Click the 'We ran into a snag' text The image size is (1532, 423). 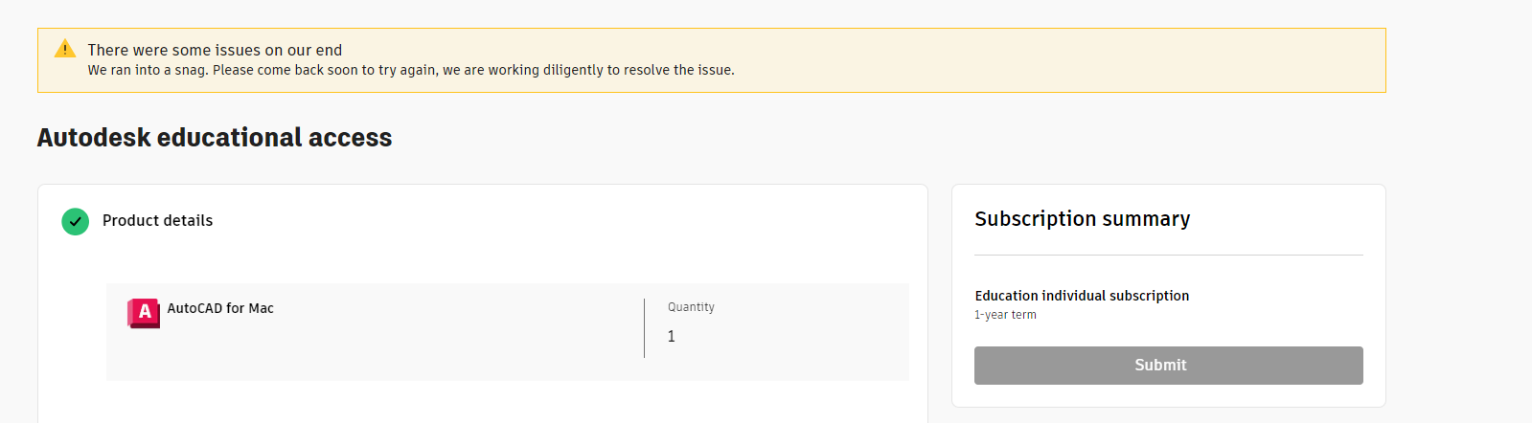[x=148, y=70]
